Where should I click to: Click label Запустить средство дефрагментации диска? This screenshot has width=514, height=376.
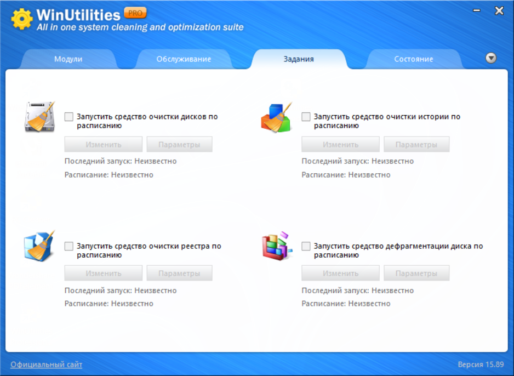[x=398, y=250]
